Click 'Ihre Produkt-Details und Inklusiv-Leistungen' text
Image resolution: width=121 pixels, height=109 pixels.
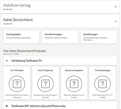pos(17,96)
